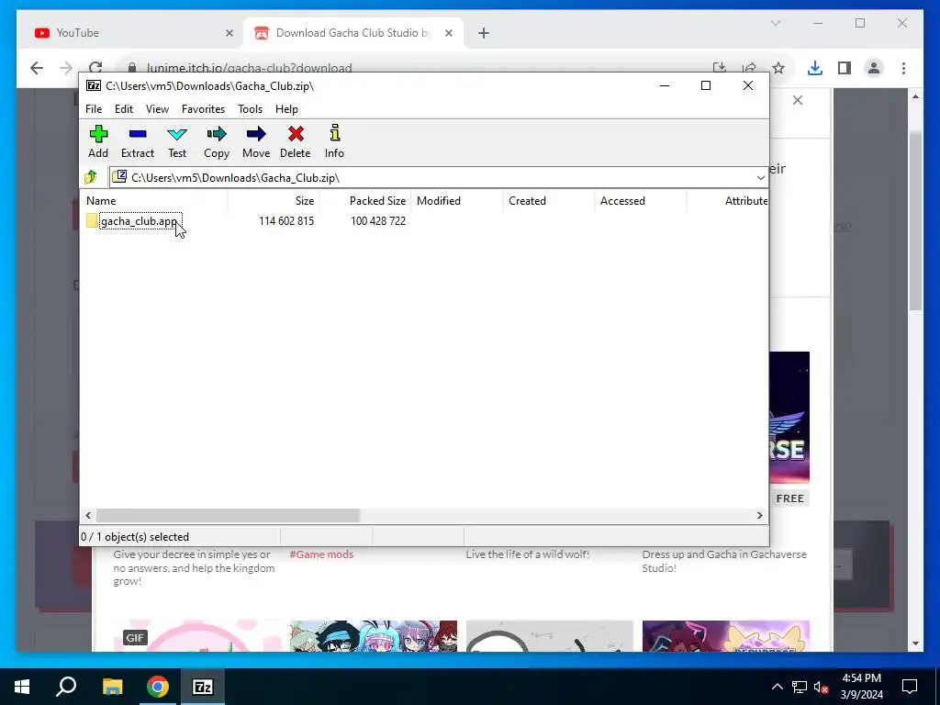Open File Explorer from taskbar
Image resolution: width=940 pixels, height=705 pixels.
[112, 687]
